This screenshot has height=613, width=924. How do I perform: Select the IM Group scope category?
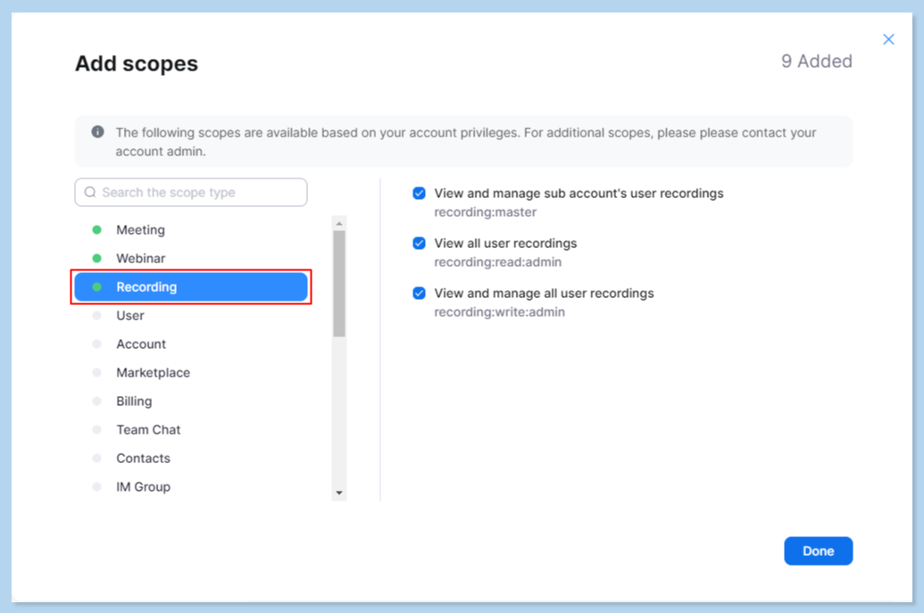tap(143, 487)
